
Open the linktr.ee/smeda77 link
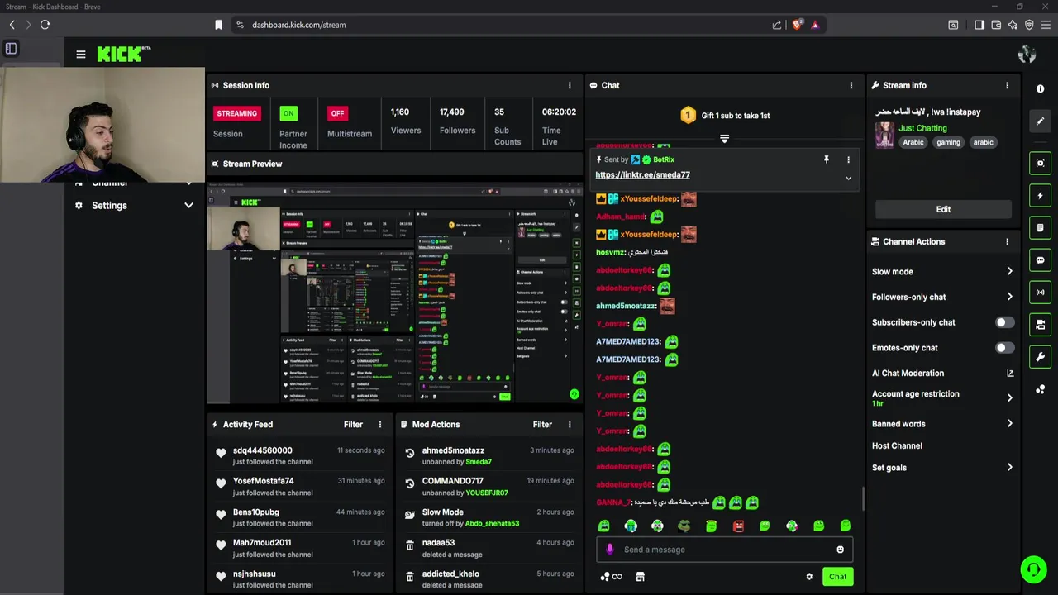642,175
